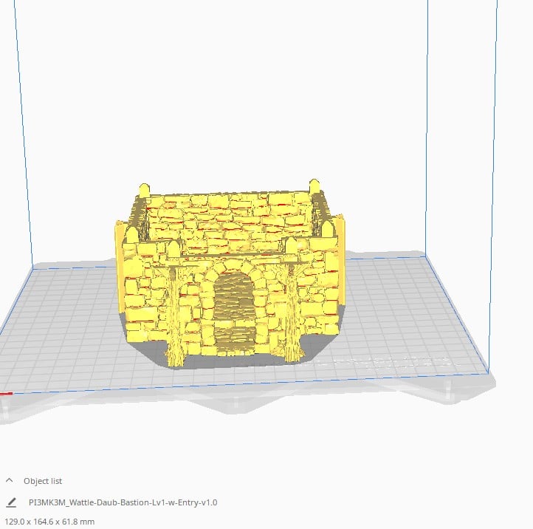The image size is (533, 529).
Task: Select PI3MK3M_Wattle-Daub-Bastion object name
Action: click(x=123, y=502)
